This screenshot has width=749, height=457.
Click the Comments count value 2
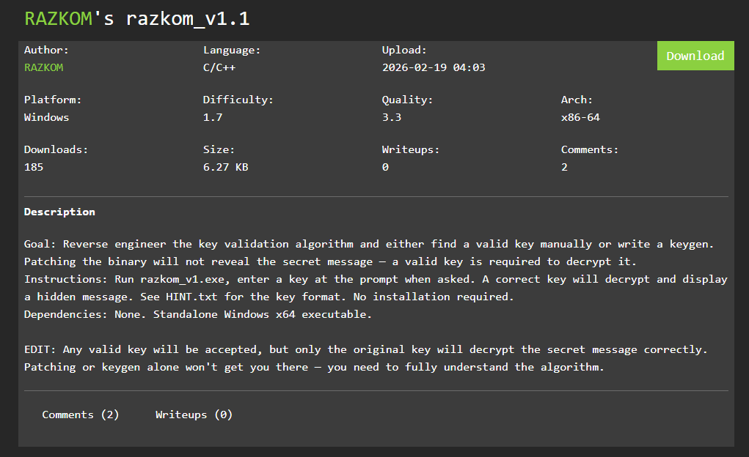pyautogui.click(x=564, y=167)
